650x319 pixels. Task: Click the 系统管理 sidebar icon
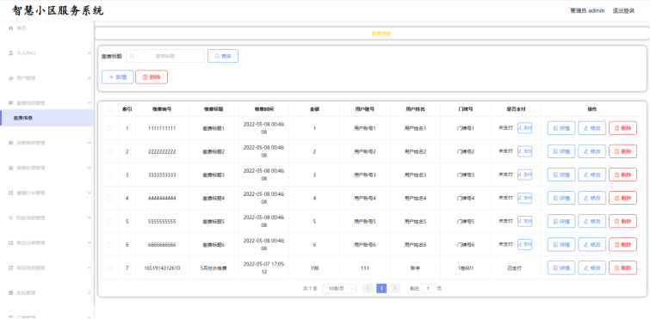pyautogui.click(x=11, y=292)
